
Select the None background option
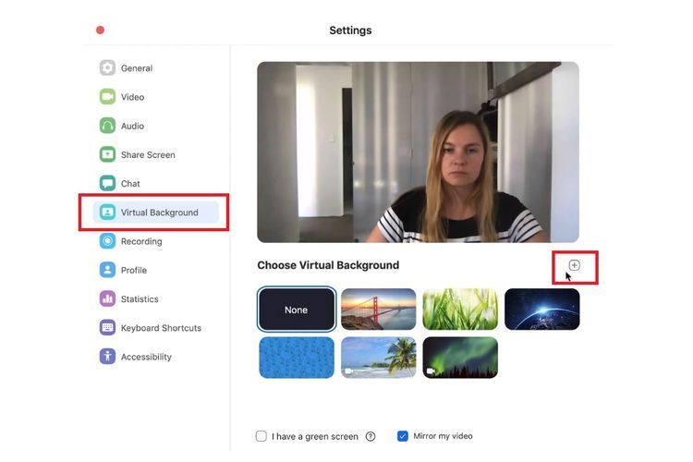296,310
